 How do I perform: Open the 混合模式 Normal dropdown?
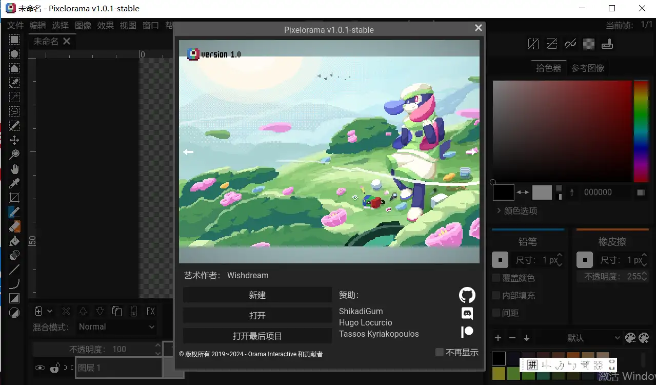[116, 327]
